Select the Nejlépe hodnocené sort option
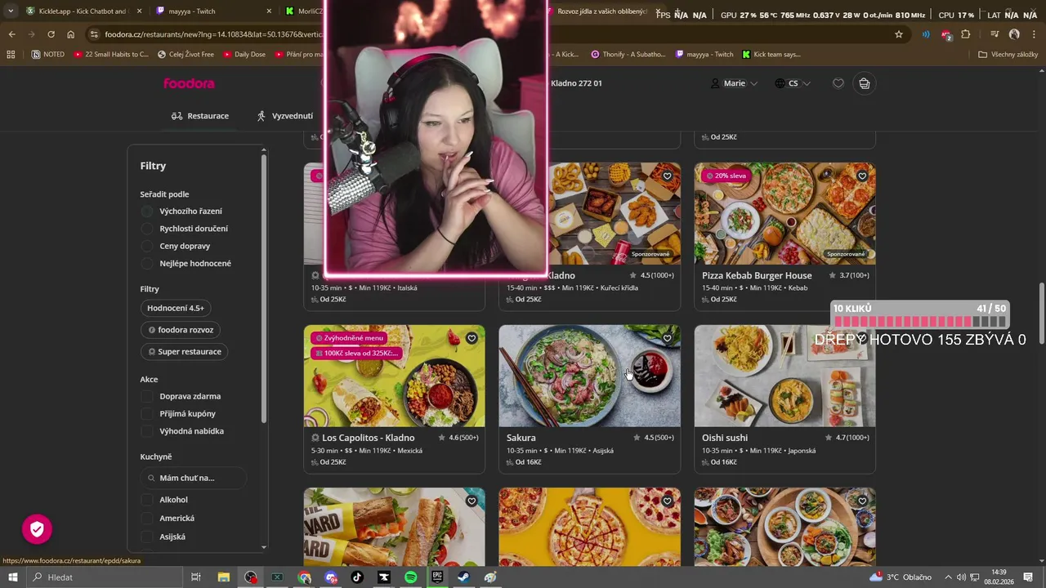This screenshot has width=1046, height=588. tap(147, 263)
